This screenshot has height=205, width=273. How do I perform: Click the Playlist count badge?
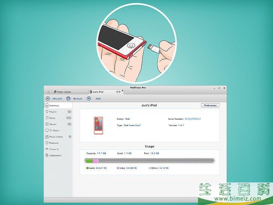click(69, 112)
